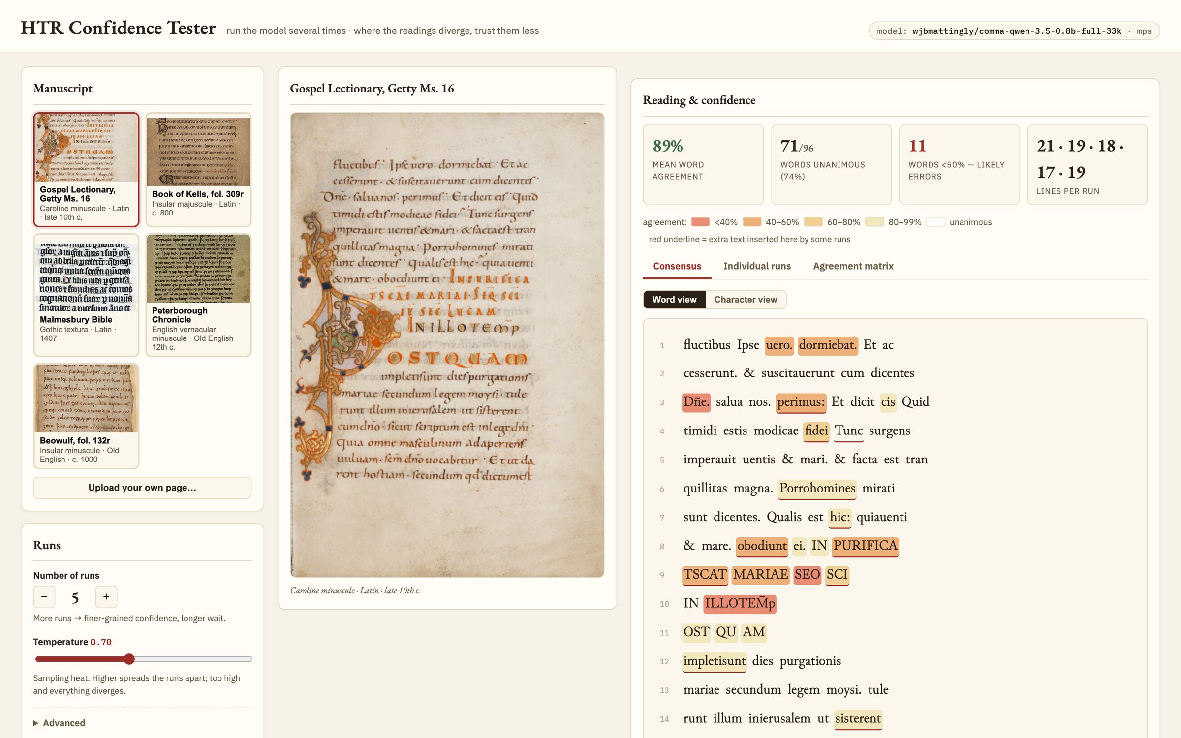Switch to the Consensus tab
Screen dimensions: 1181x738
click(677, 266)
